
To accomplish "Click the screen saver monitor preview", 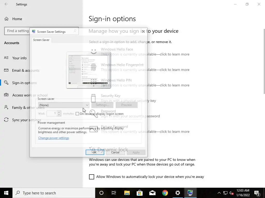I will (x=89, y=70).
